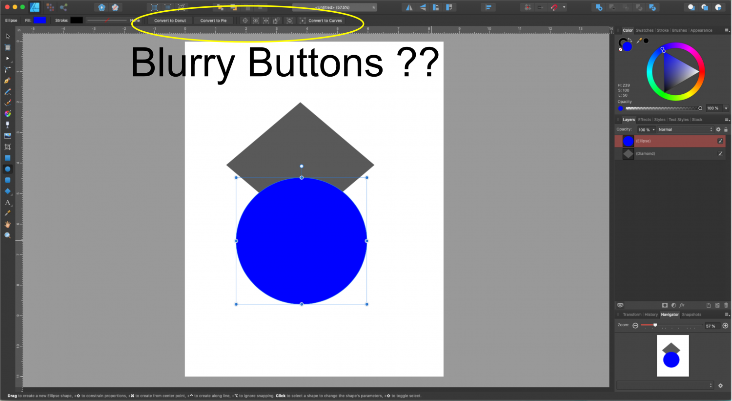Select the Artistic Text tool
Screen dimensions: 732x401
click(7, 202)
